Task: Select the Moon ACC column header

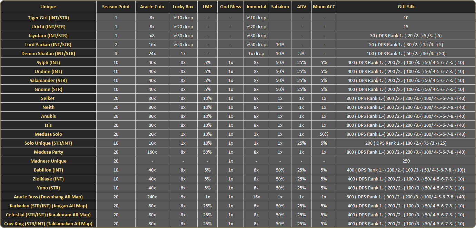Action: [x=324, y=7]
